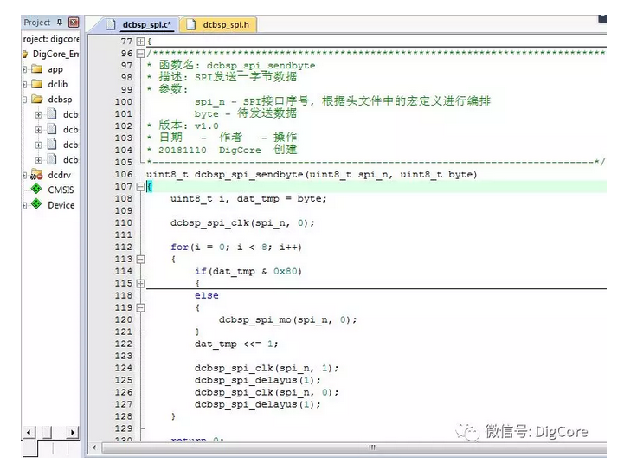Select the CMSIS component icon

[36, 189]
